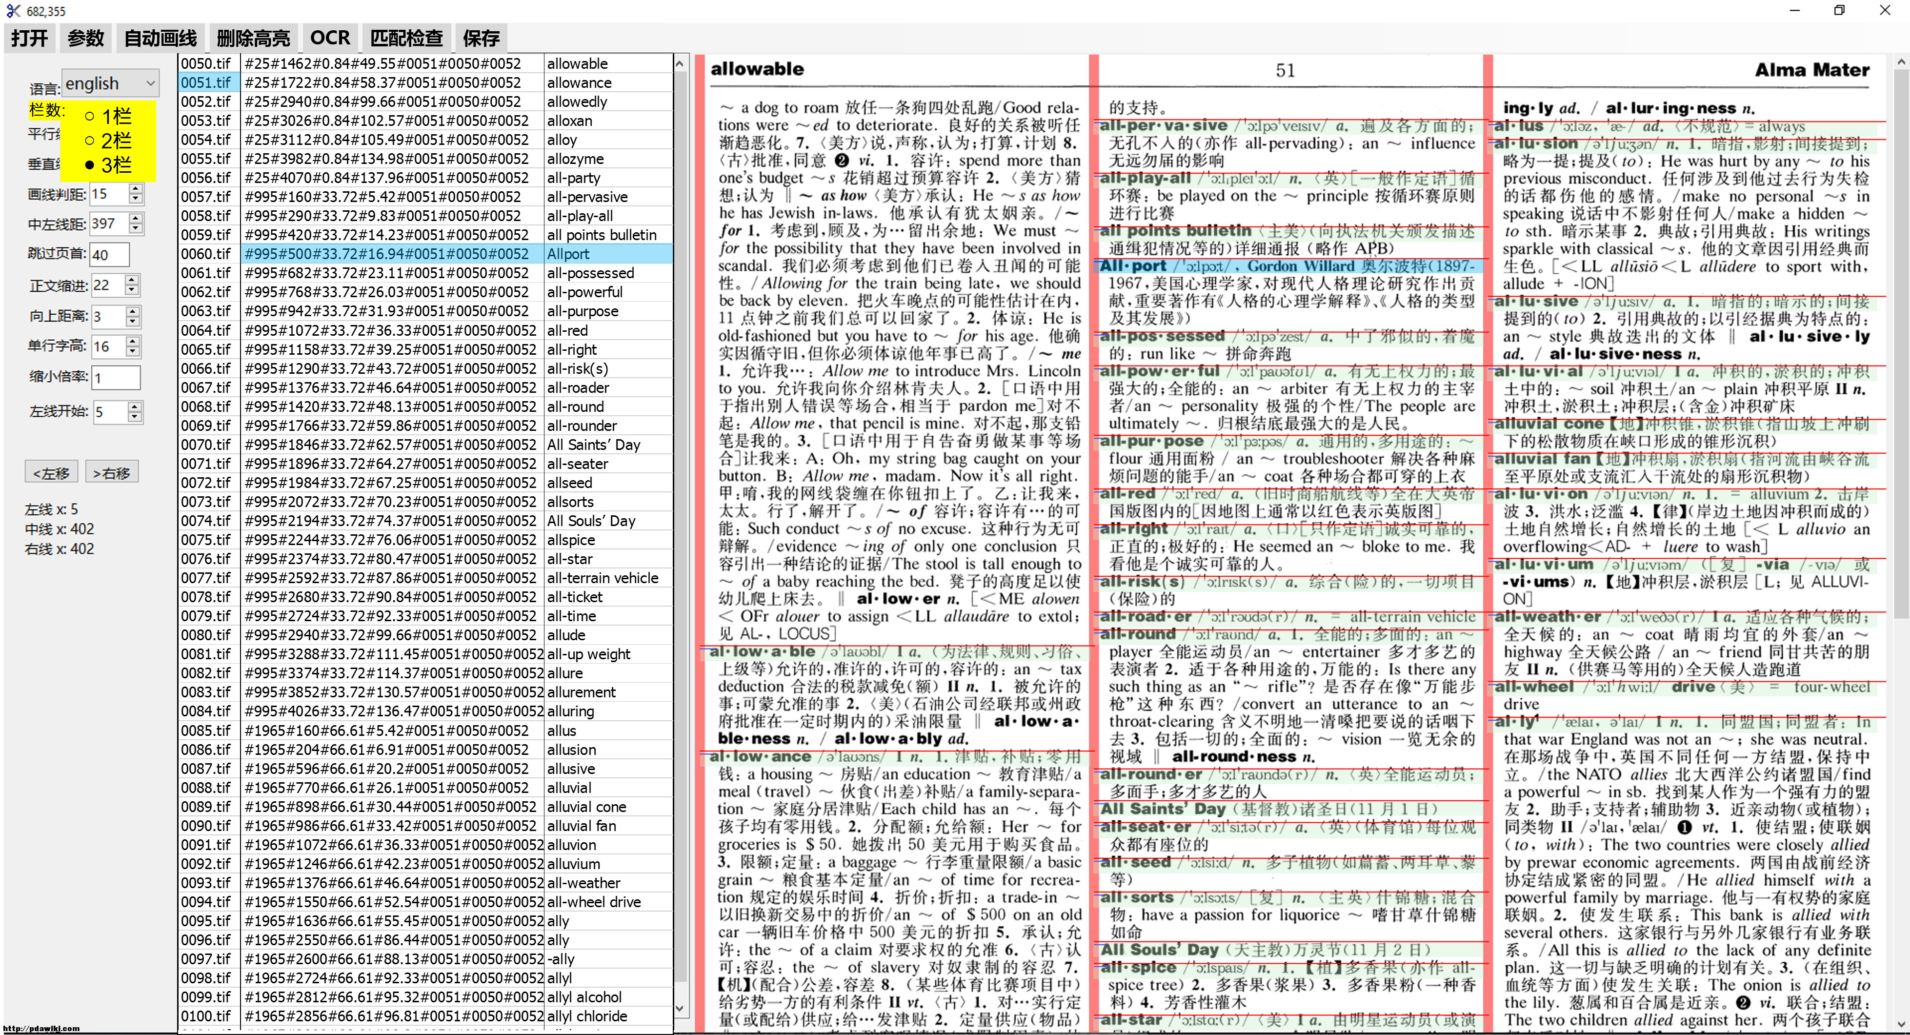Select the all-wheel drive cell
This screenshot has width=1910, height=1035.
tap(608, 902)
